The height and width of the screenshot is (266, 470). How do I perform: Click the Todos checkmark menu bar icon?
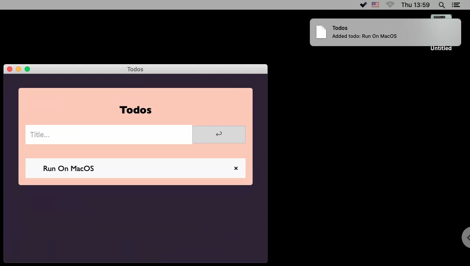[363, 4]
